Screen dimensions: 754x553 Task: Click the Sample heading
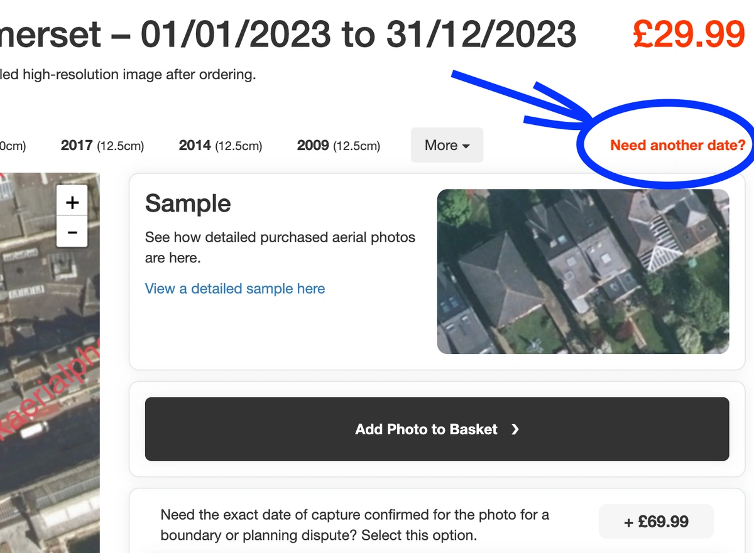[188, 204]
